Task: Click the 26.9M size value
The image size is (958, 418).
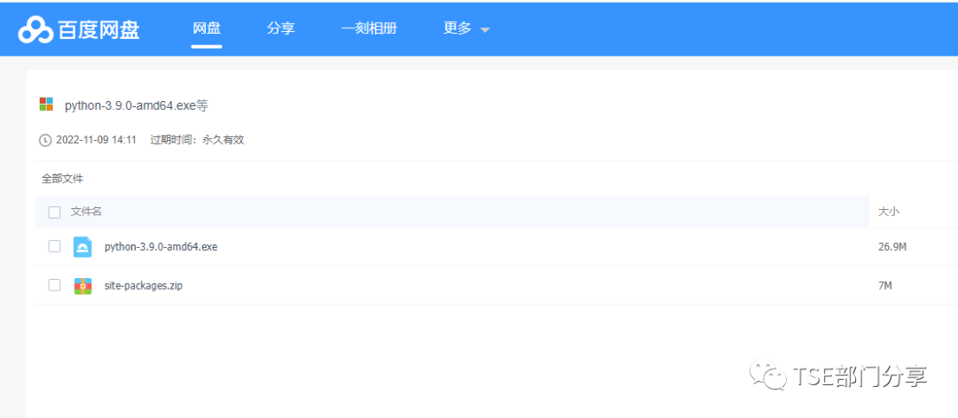Action: pos(892,246)
